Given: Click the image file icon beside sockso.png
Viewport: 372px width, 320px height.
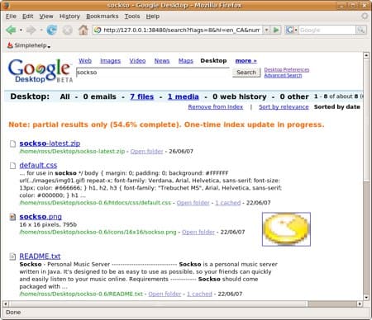Looking at the screenshot, I should coord(12,217).
